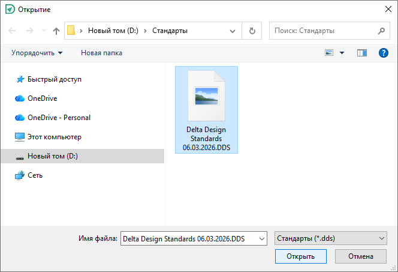
Task: Create a folder with 'Новая папка'
Action: tap(101, 53)
